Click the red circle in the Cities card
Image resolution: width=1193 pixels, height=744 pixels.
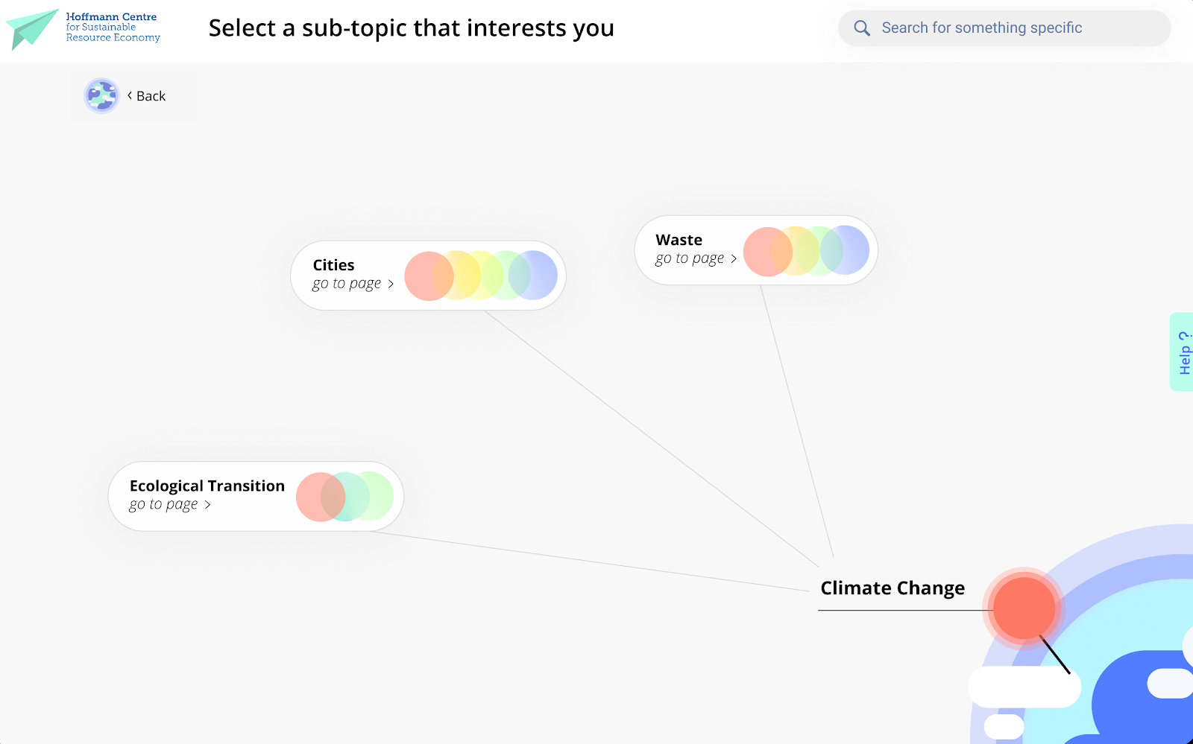(429, 276)
